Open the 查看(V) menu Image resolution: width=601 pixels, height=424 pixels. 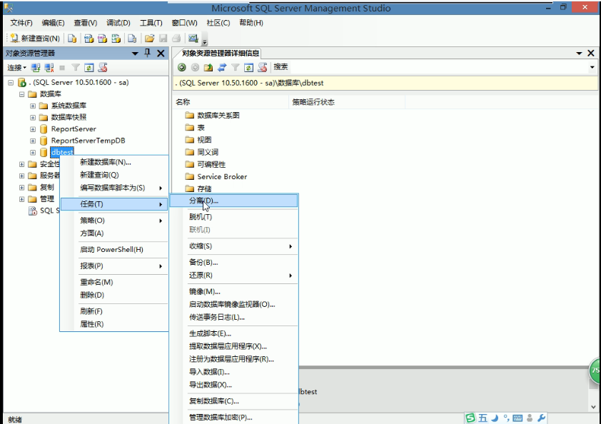(x=86, y=23)
